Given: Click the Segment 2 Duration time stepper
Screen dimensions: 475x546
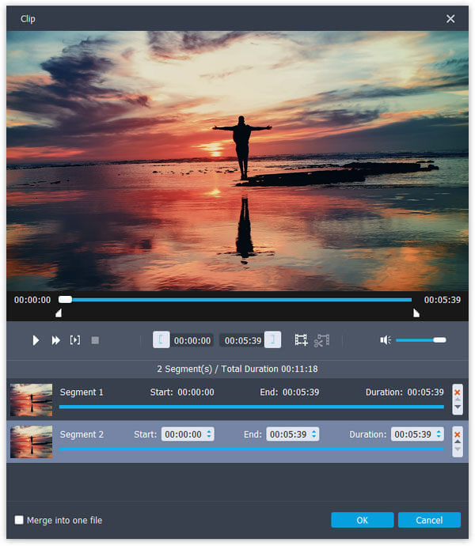Looking at the screenshot, I should [438, 434].
